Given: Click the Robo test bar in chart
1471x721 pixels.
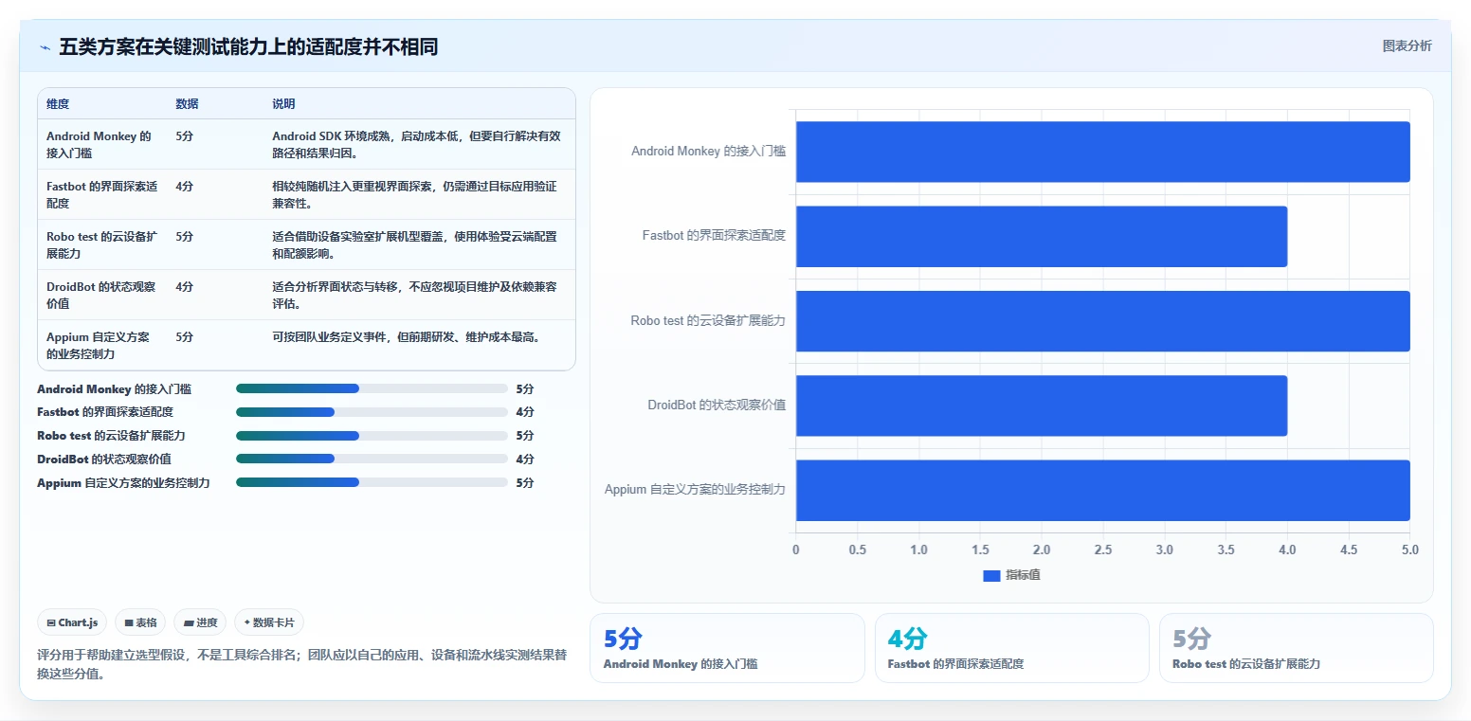Looking at the screenshot, I should coord(1102,321).
